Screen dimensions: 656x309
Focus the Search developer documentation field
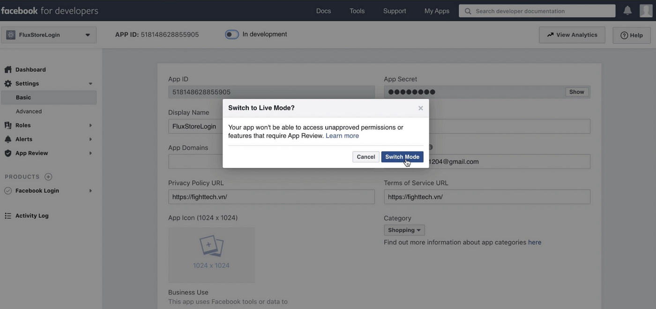click(x=537, y=11)
